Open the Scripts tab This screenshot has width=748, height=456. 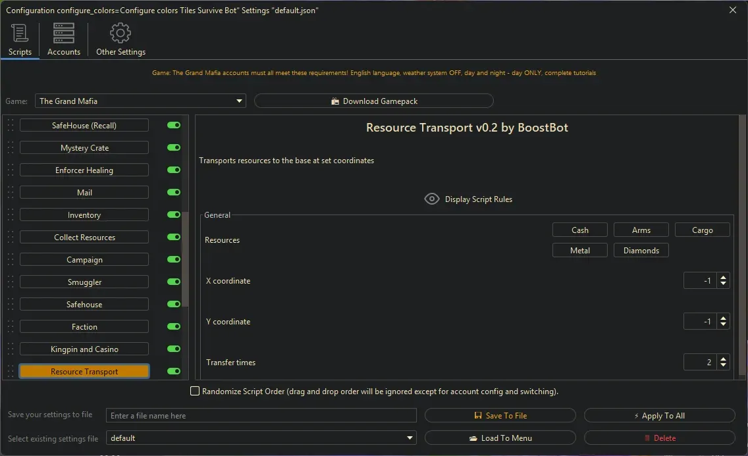(20, 39)
